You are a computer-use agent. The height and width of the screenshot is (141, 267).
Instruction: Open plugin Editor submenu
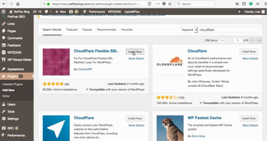6,96
